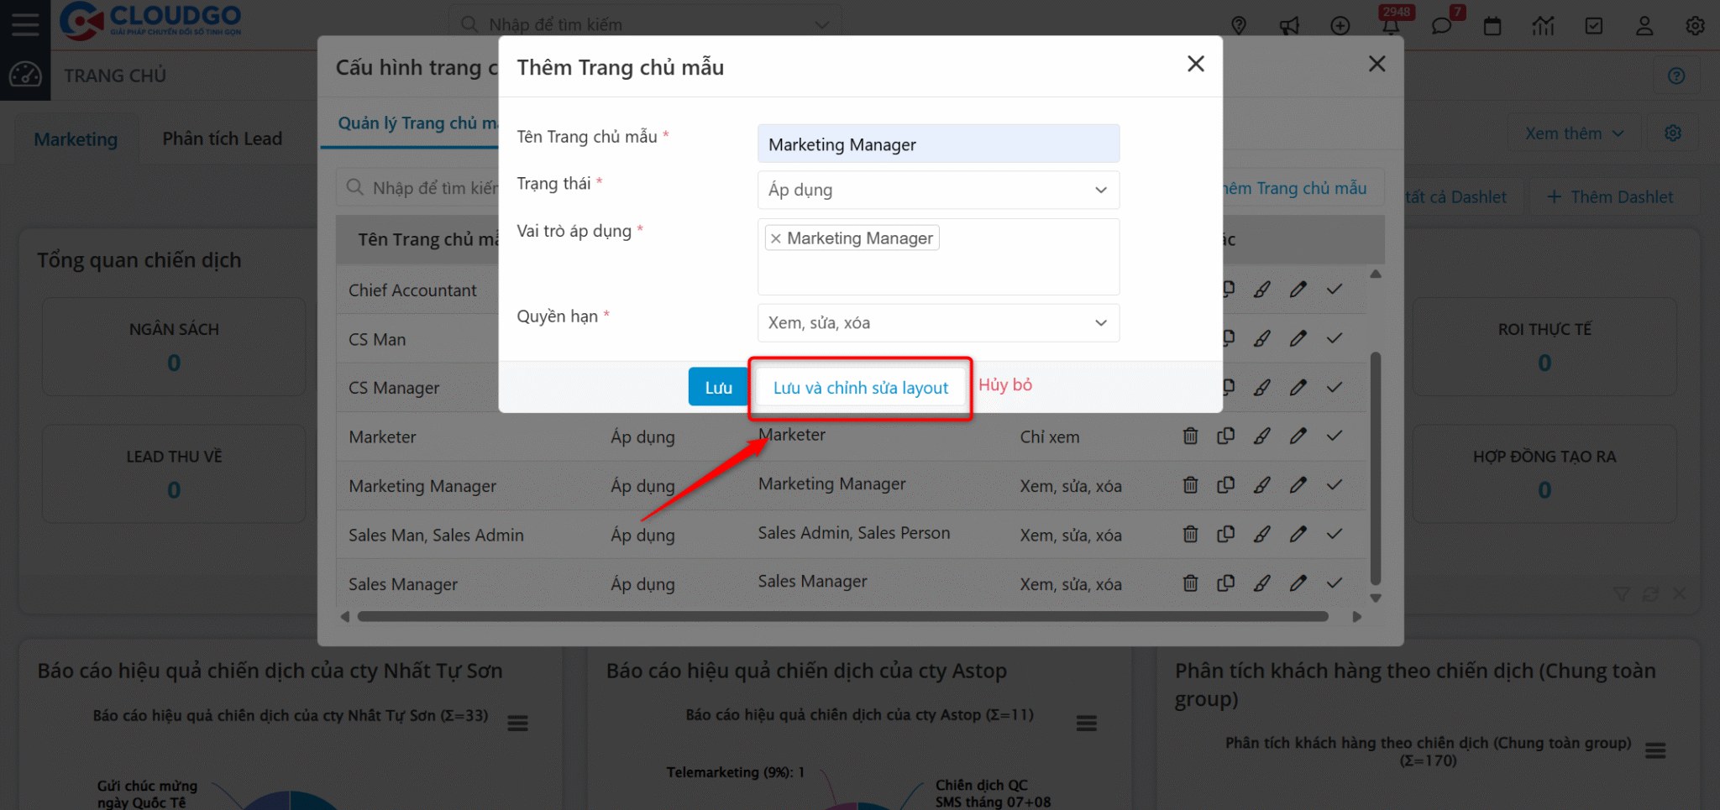Image resolution: width=1720 pixels, height=810 pixels.
Task: Delete the Marketer template row
Action: pyautogui.click(x=1190, y=436)
